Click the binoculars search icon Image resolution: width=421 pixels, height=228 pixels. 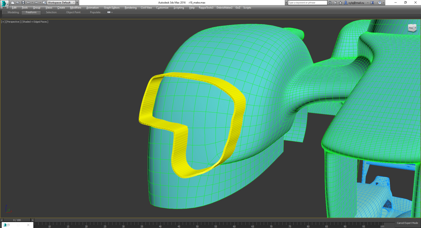pos(330,3)
